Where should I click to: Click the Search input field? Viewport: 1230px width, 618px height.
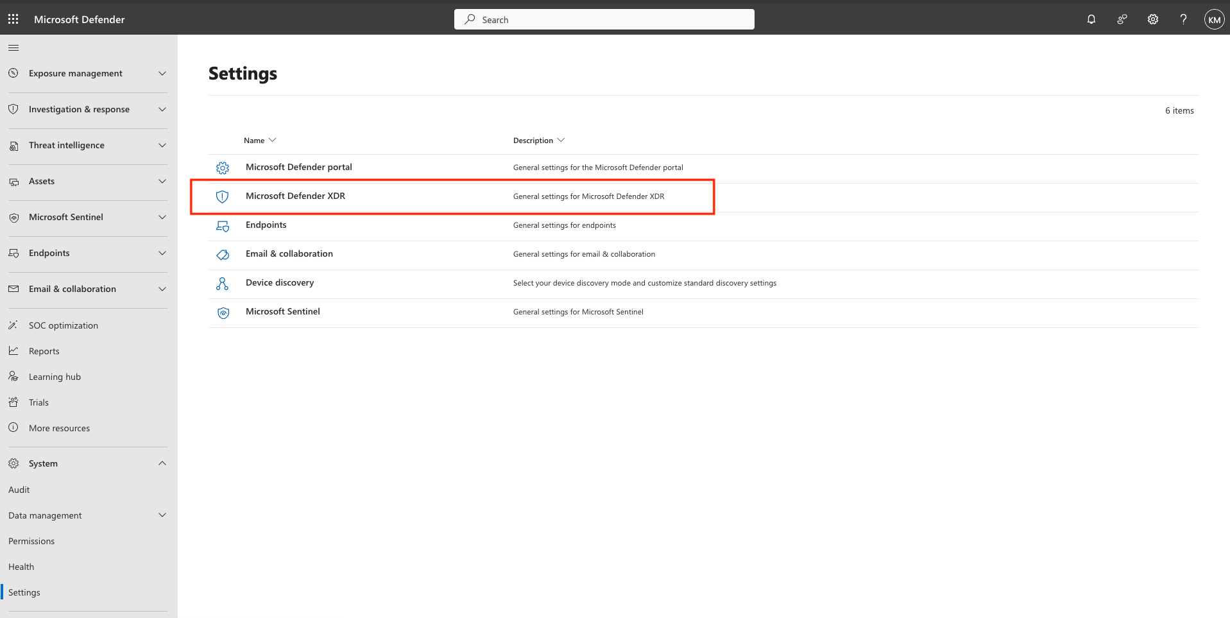click(x=604, y=19)
